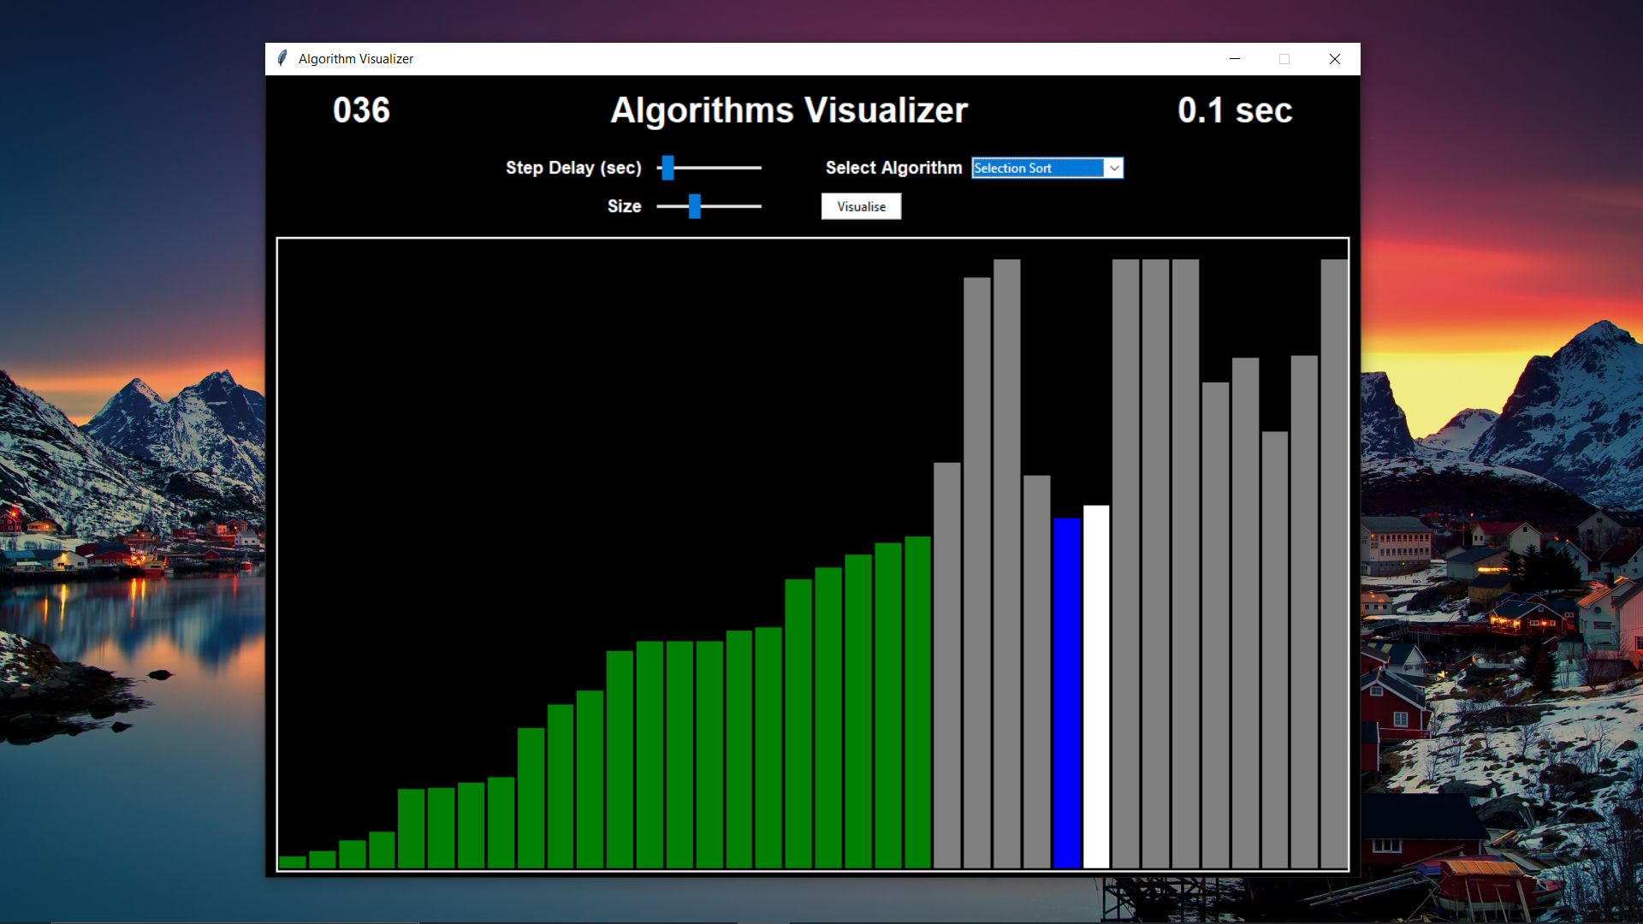1643x924 pixels.
Task: Close the Algorithm Visualizer window
Action: click(x=1334, y=58)
